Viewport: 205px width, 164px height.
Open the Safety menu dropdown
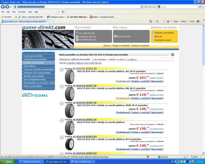(184, 21)
